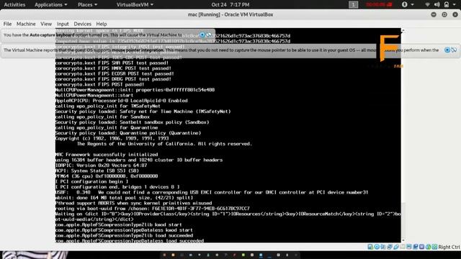Open the accessibility menu in the top bar

point(408,5)
